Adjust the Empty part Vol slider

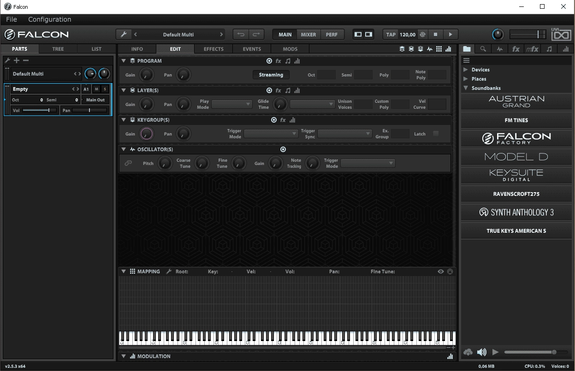point(40,110)
